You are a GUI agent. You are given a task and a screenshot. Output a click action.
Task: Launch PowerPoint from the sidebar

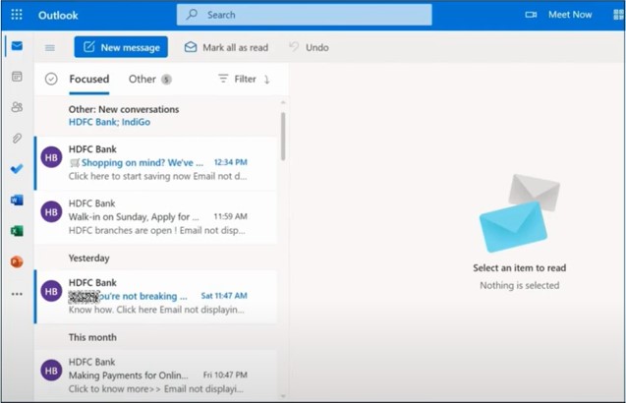click(x=17, y=262)
